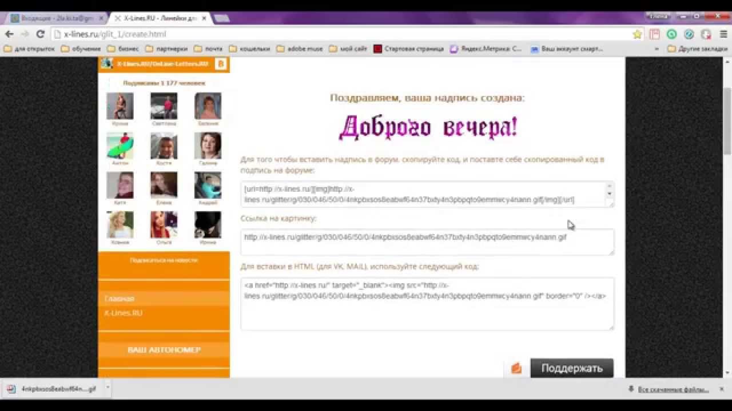This screenshot has height=411, width=732.
Task: Expand the bookmarks overflow chevron
Action: coord(657,49)
